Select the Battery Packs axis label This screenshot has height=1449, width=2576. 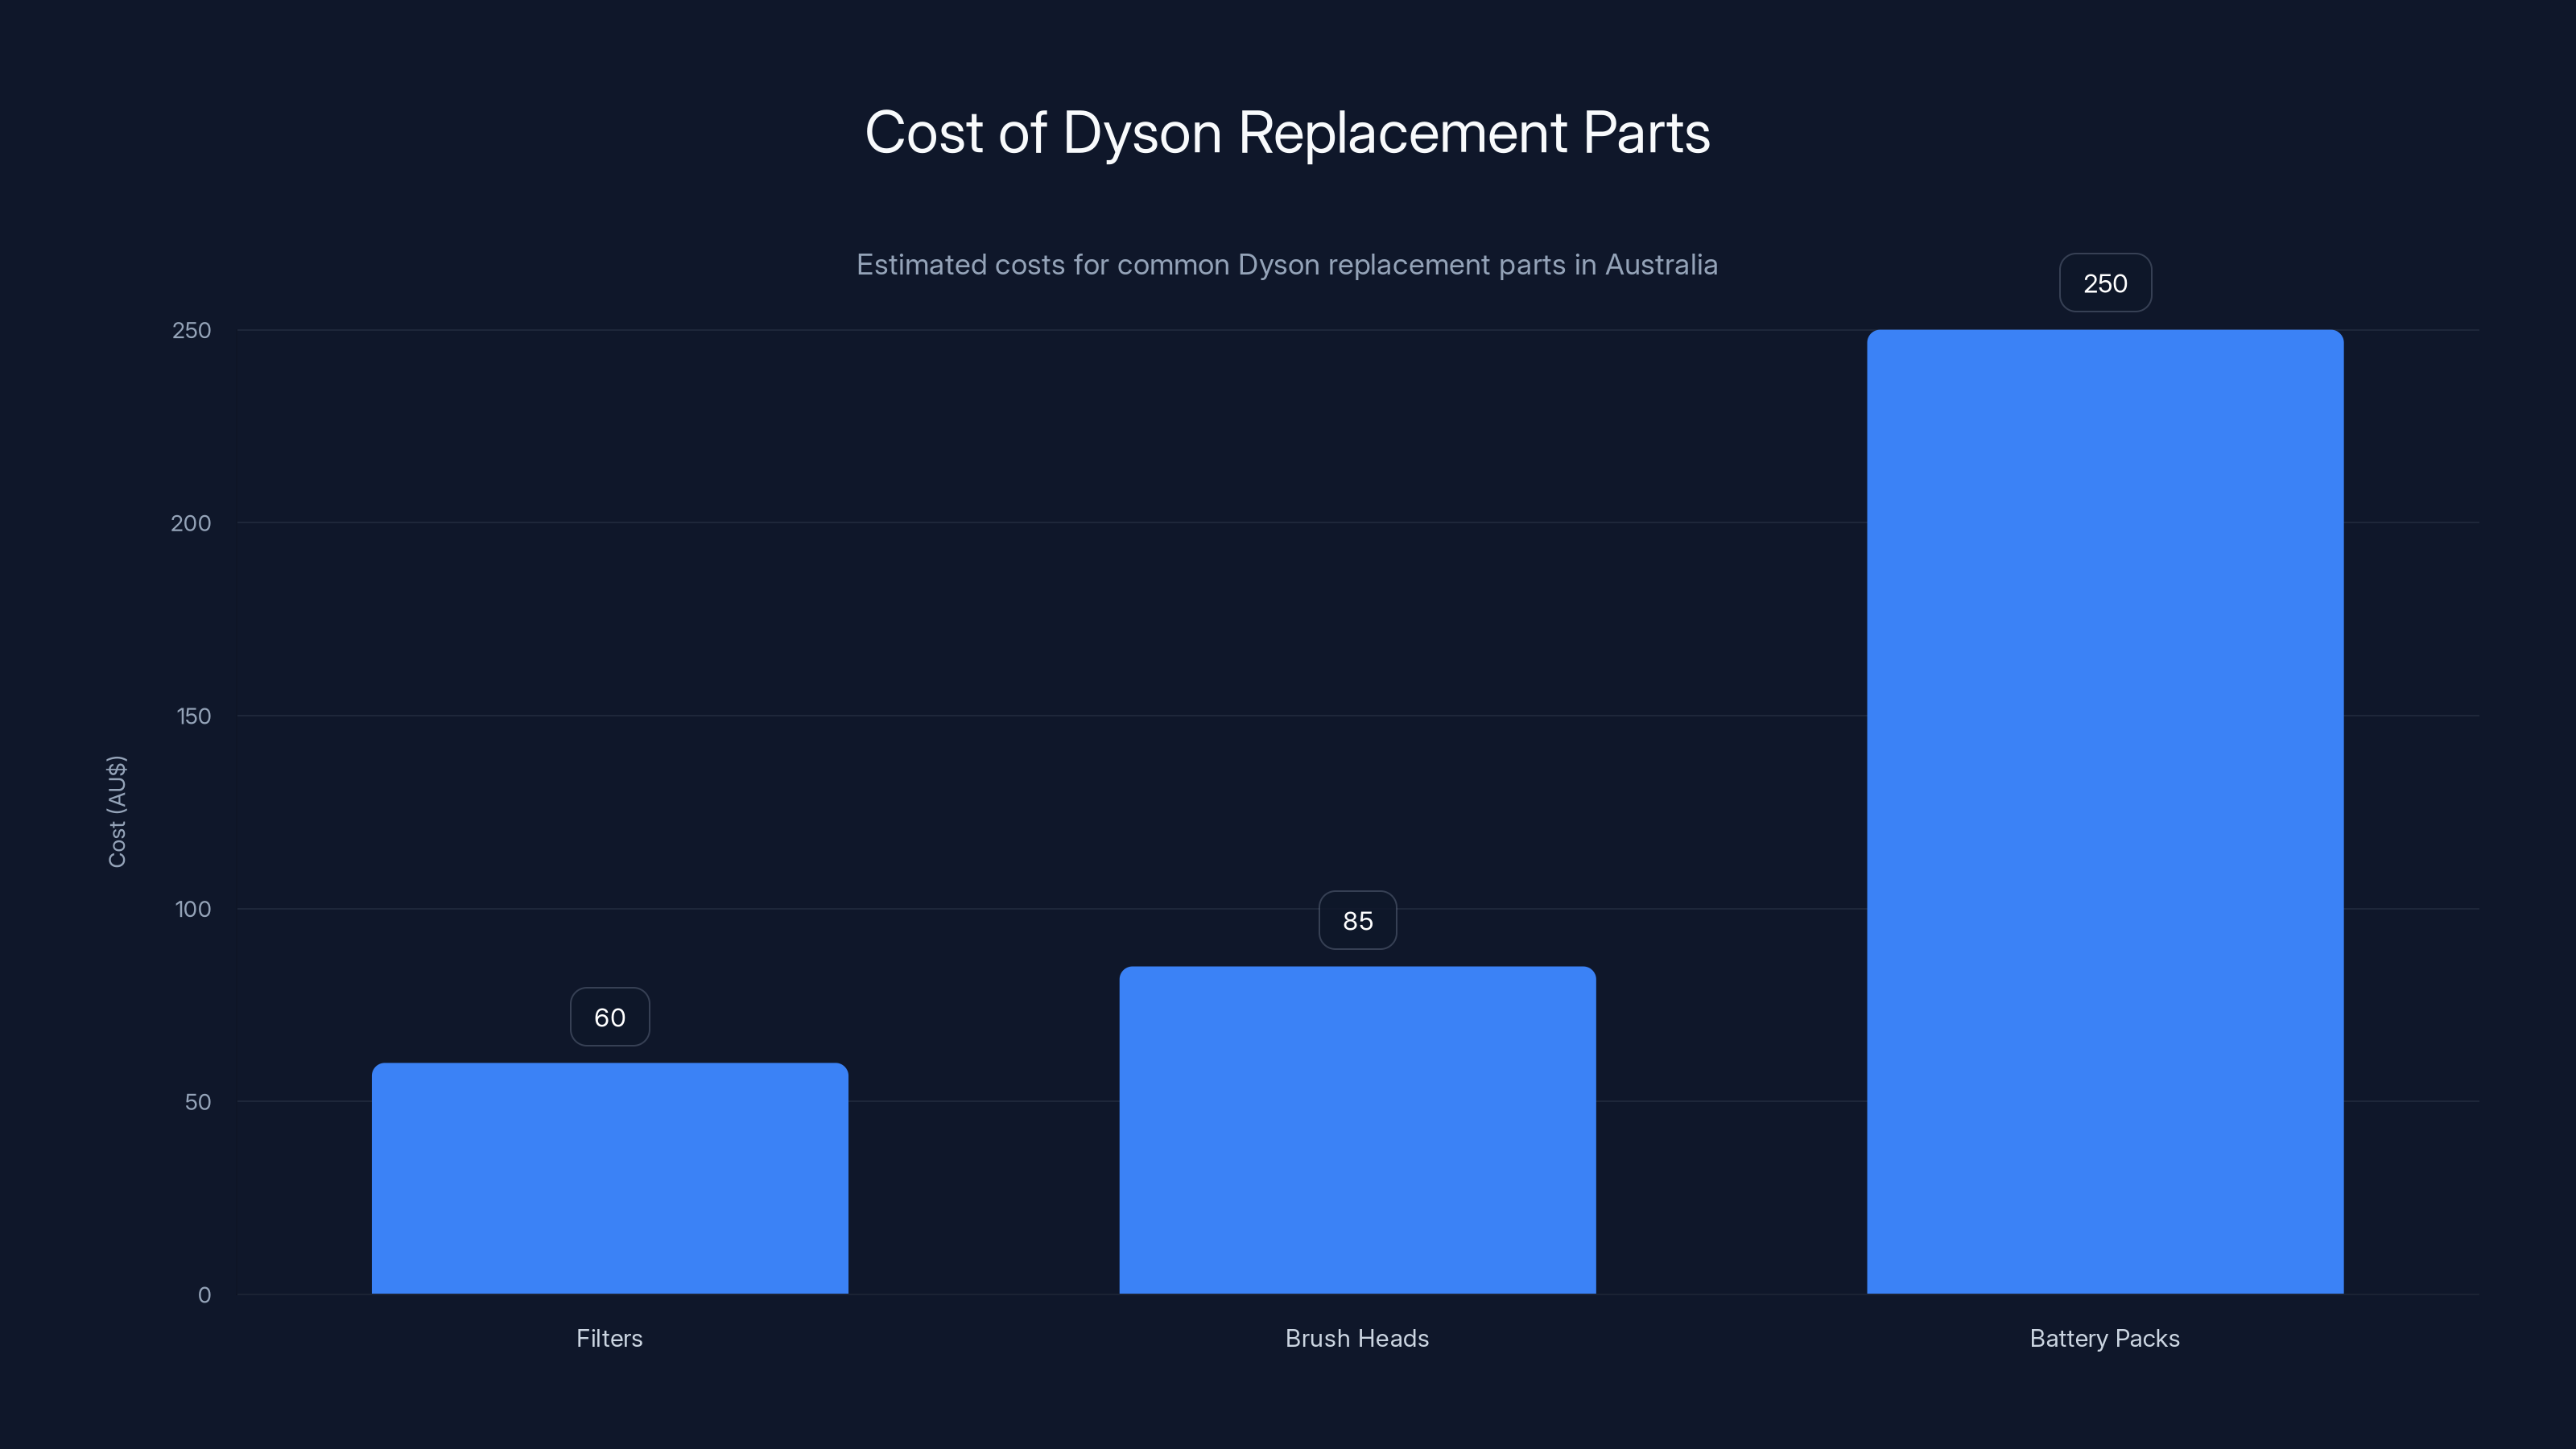[x=2104, y=1339]
